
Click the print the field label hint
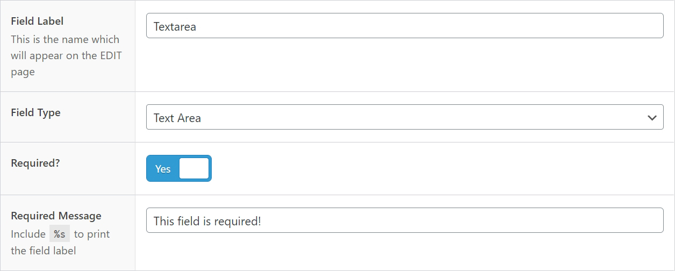60,243
